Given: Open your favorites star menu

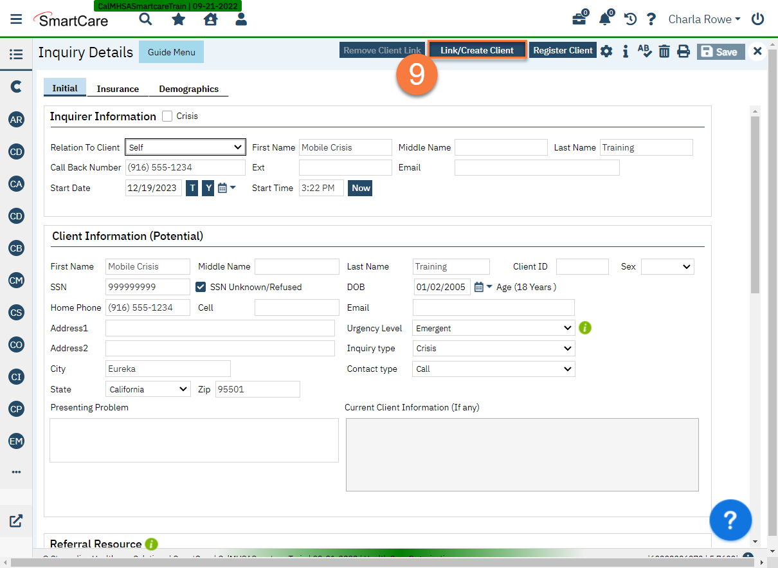Looking at the screenshot, I should click(x=178, y=19).
